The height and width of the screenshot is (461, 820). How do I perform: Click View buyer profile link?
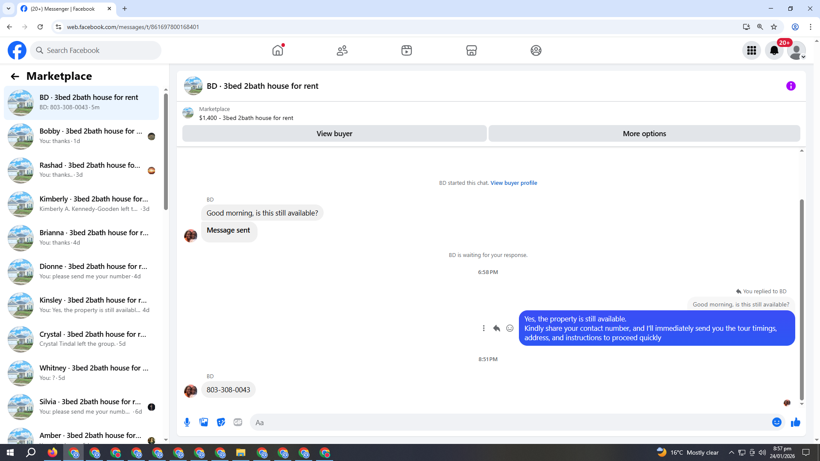coord(513,183)
